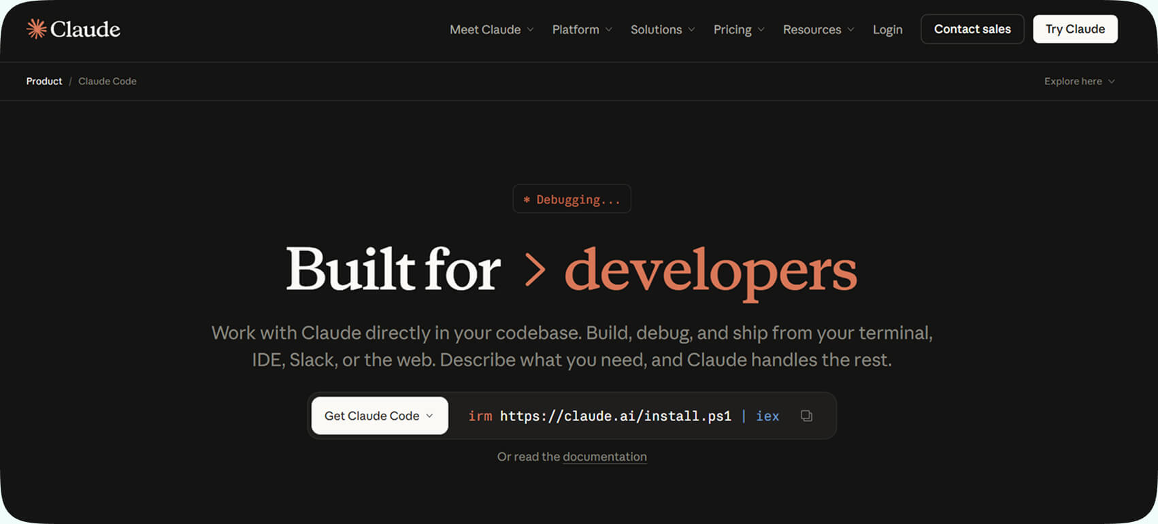1158x524 pixels.
Task: Go to the Product breadcrumb
Action: [x=44, y=81]
